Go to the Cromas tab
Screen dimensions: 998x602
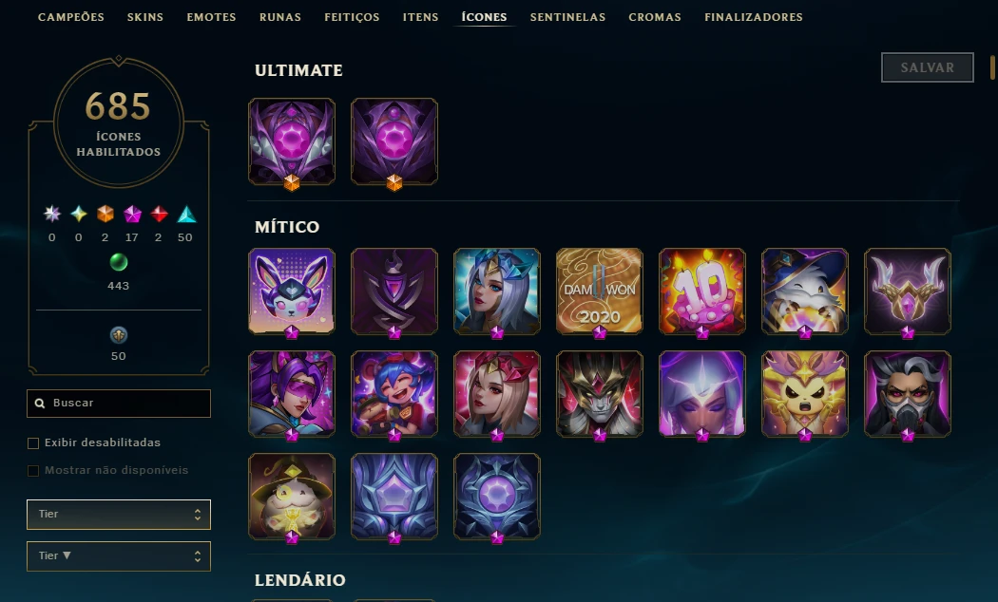point(655,17)
